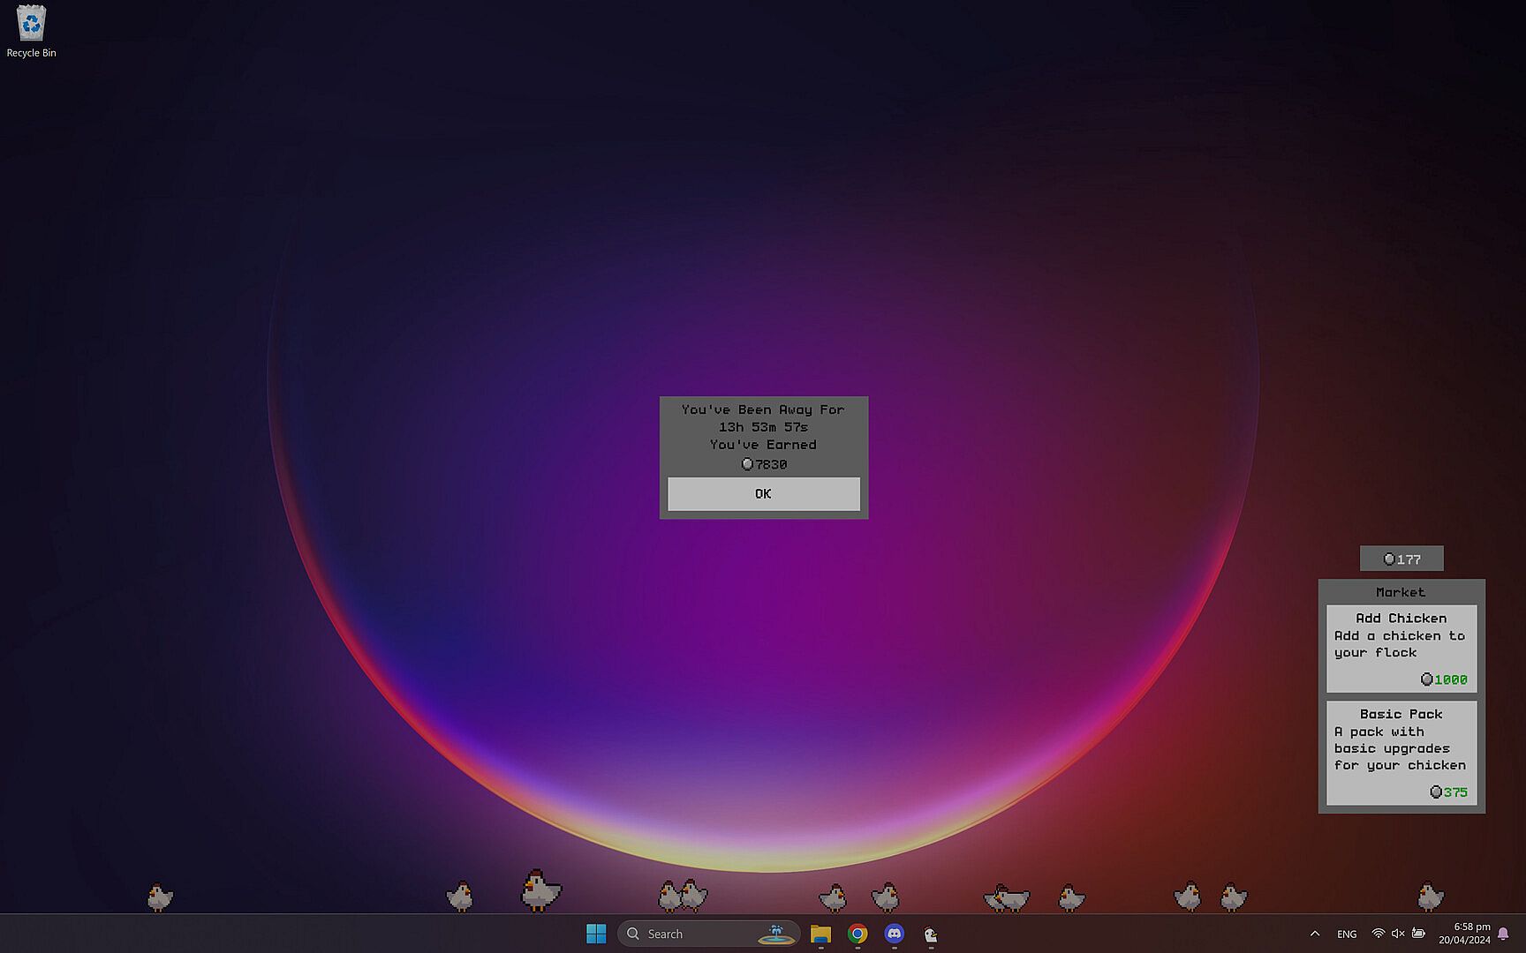Screen dimensions: 1526x953
Task: Open the Windows Start menu
Action: click(x=596, y=934)
